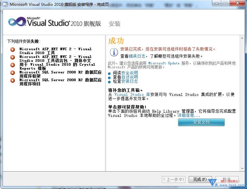Open the 安装日志 link
This screenshot has width=247, height=189.
130,81
